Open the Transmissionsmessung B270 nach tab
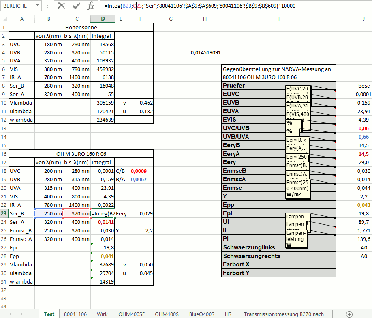 click(x=284, y=314)
